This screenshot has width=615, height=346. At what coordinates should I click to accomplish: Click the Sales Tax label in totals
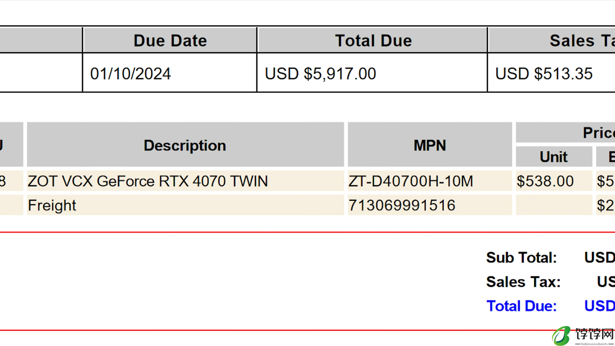click(x=523, y=282)
